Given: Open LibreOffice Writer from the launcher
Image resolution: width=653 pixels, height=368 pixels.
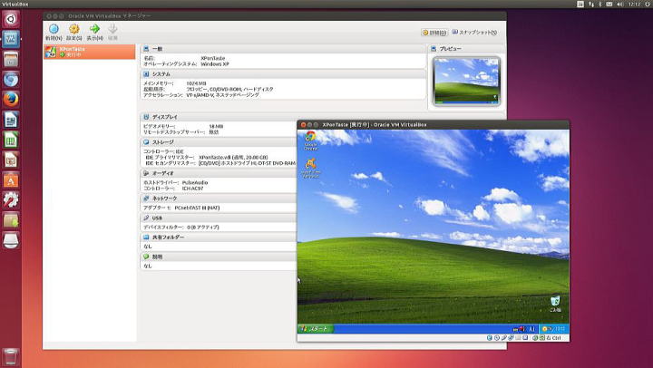Looking at the screenshot, I should coord(11,120).
